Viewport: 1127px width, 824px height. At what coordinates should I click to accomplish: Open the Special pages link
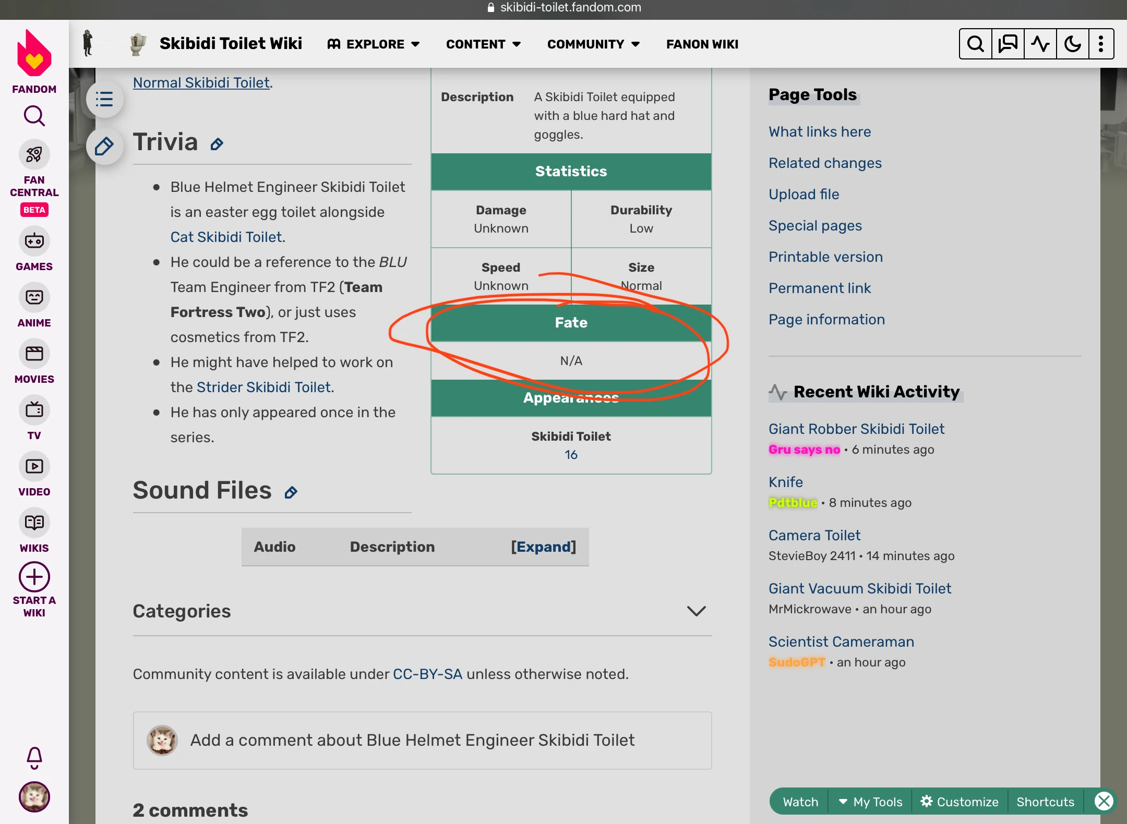pyautogui.click(x=814, y=225)
